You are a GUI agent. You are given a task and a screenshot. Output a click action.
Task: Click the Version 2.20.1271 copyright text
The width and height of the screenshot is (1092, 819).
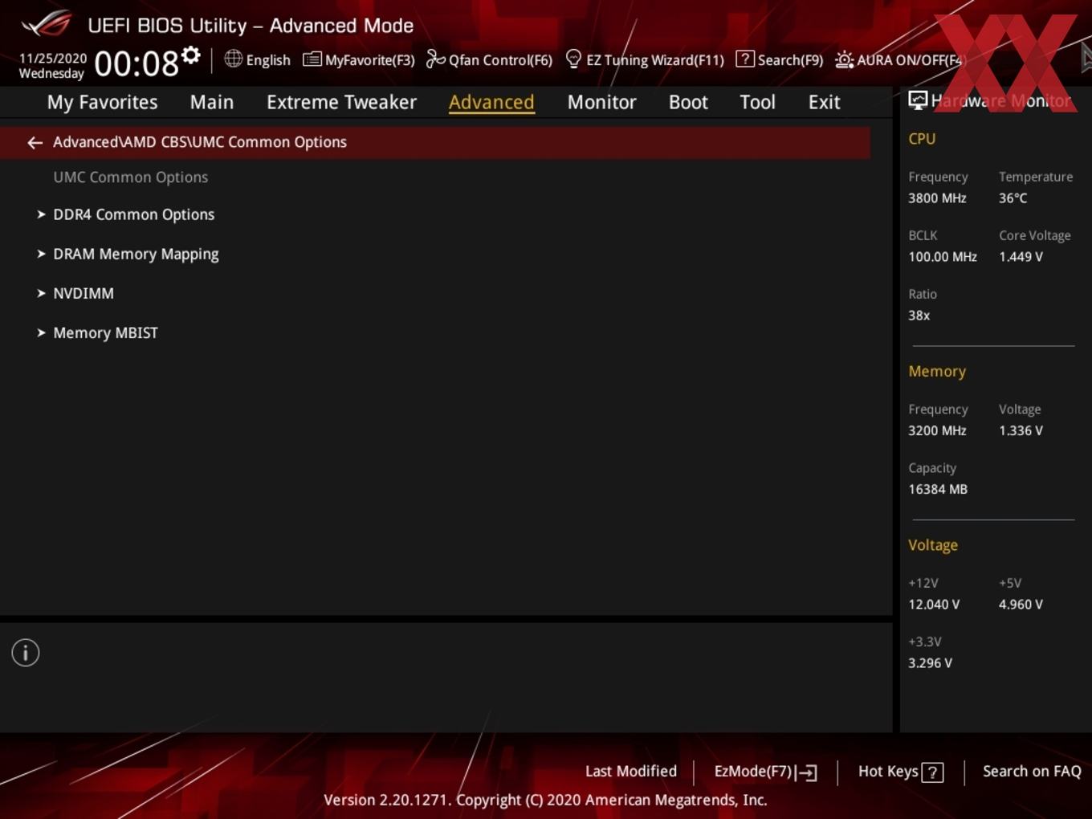545,800
